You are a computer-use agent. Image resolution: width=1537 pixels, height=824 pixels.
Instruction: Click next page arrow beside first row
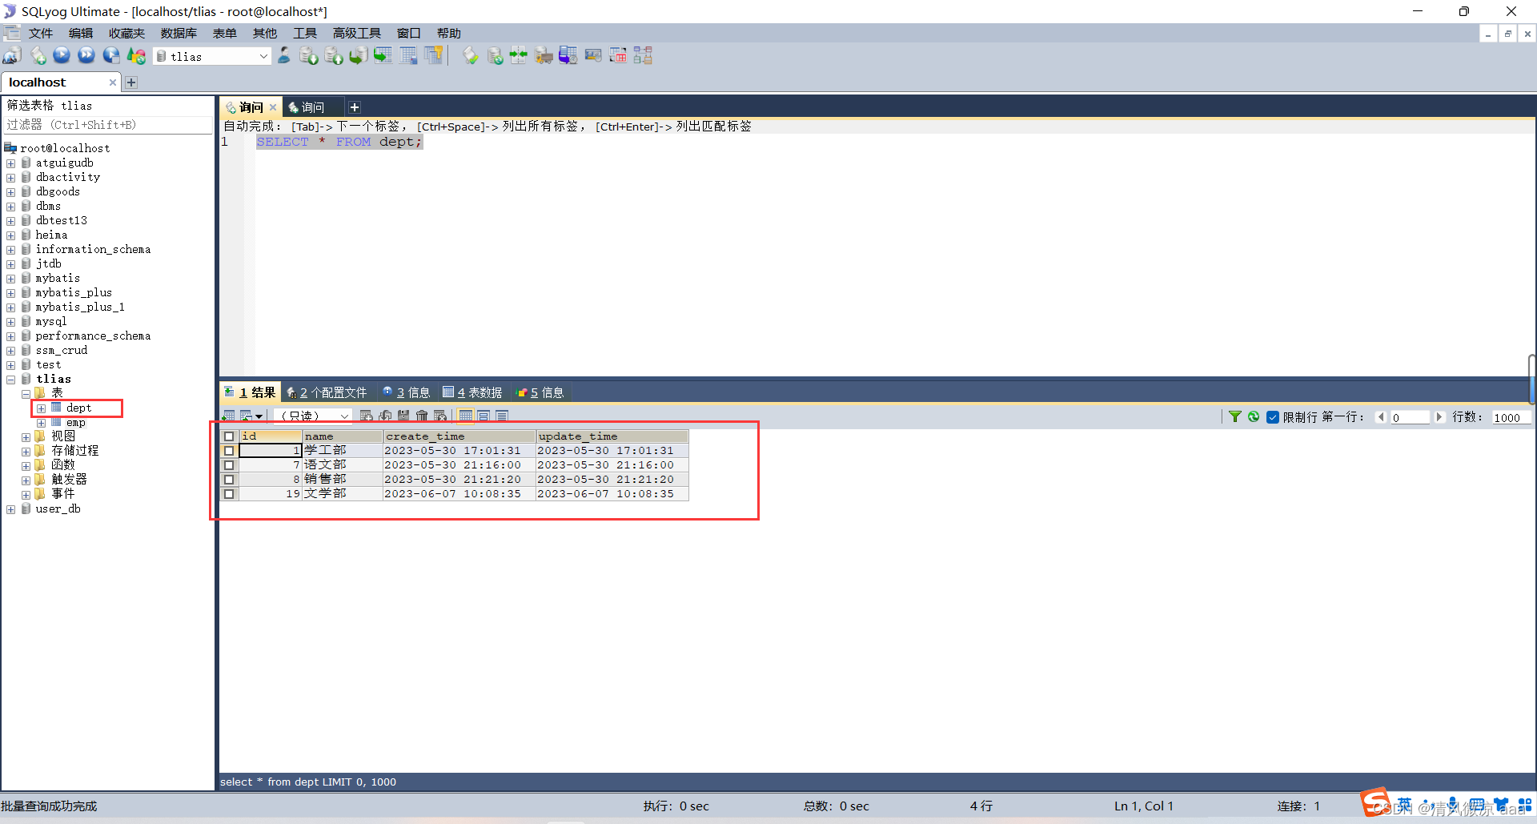tap(1439, 417)
